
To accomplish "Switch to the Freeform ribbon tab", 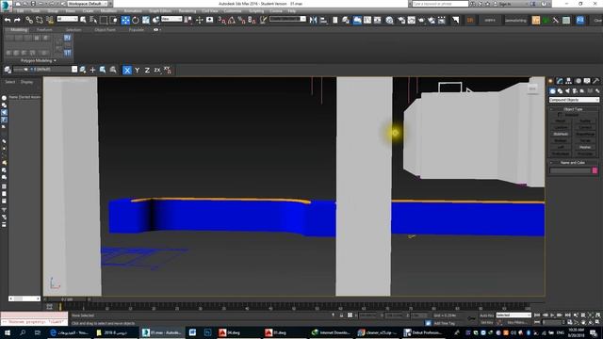I will point(44,29).
